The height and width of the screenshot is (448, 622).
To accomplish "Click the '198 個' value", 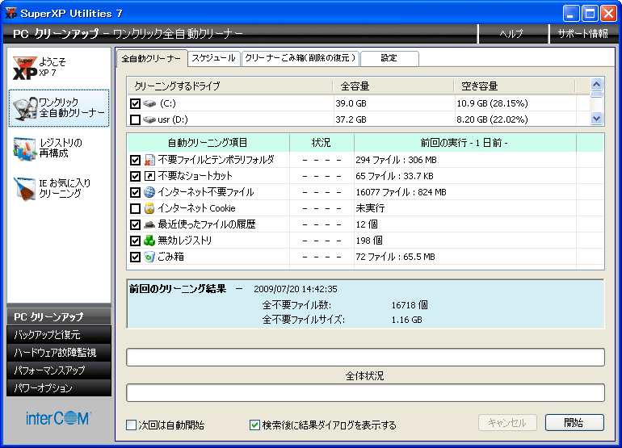I will [369, 241].
